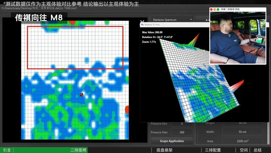Viewport: 271px width, 153px height.
Task: Click the 2D pressure heatmap grid
Action: click(75, 80)
